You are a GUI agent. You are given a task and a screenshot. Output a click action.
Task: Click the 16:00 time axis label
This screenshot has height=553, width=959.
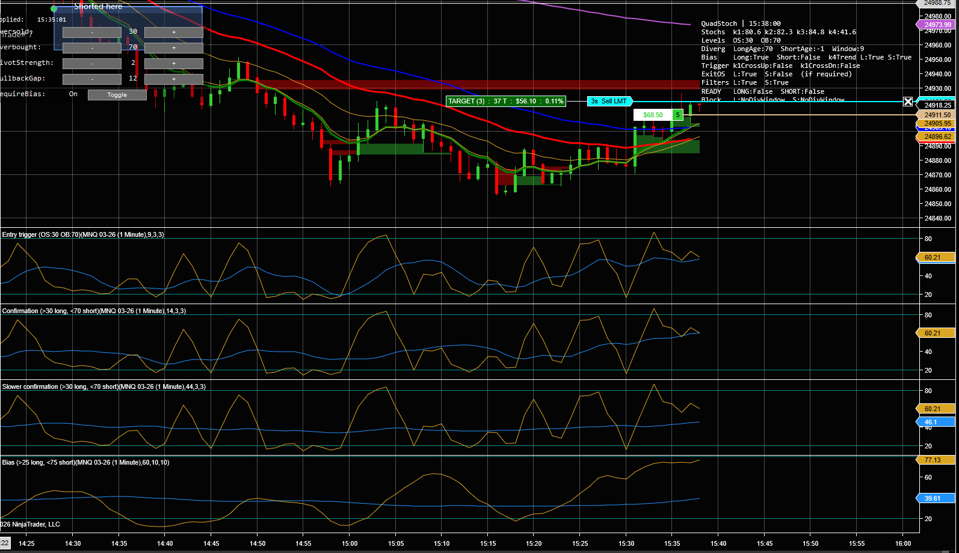pos(903,543)
